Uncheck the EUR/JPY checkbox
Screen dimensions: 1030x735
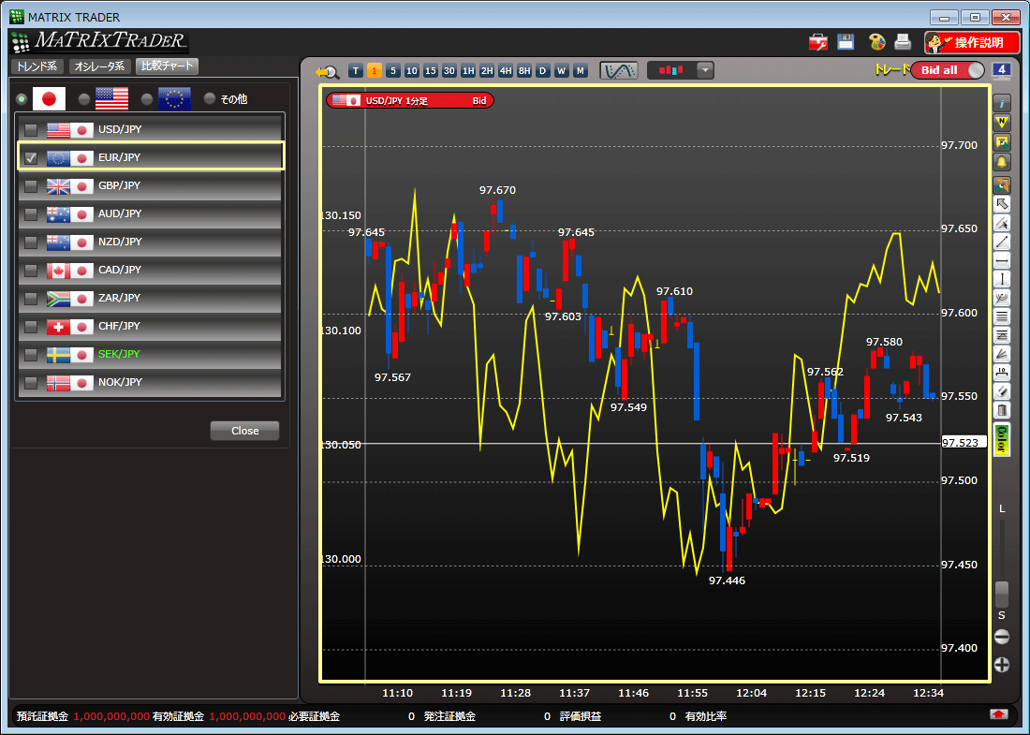pos(31,157)
